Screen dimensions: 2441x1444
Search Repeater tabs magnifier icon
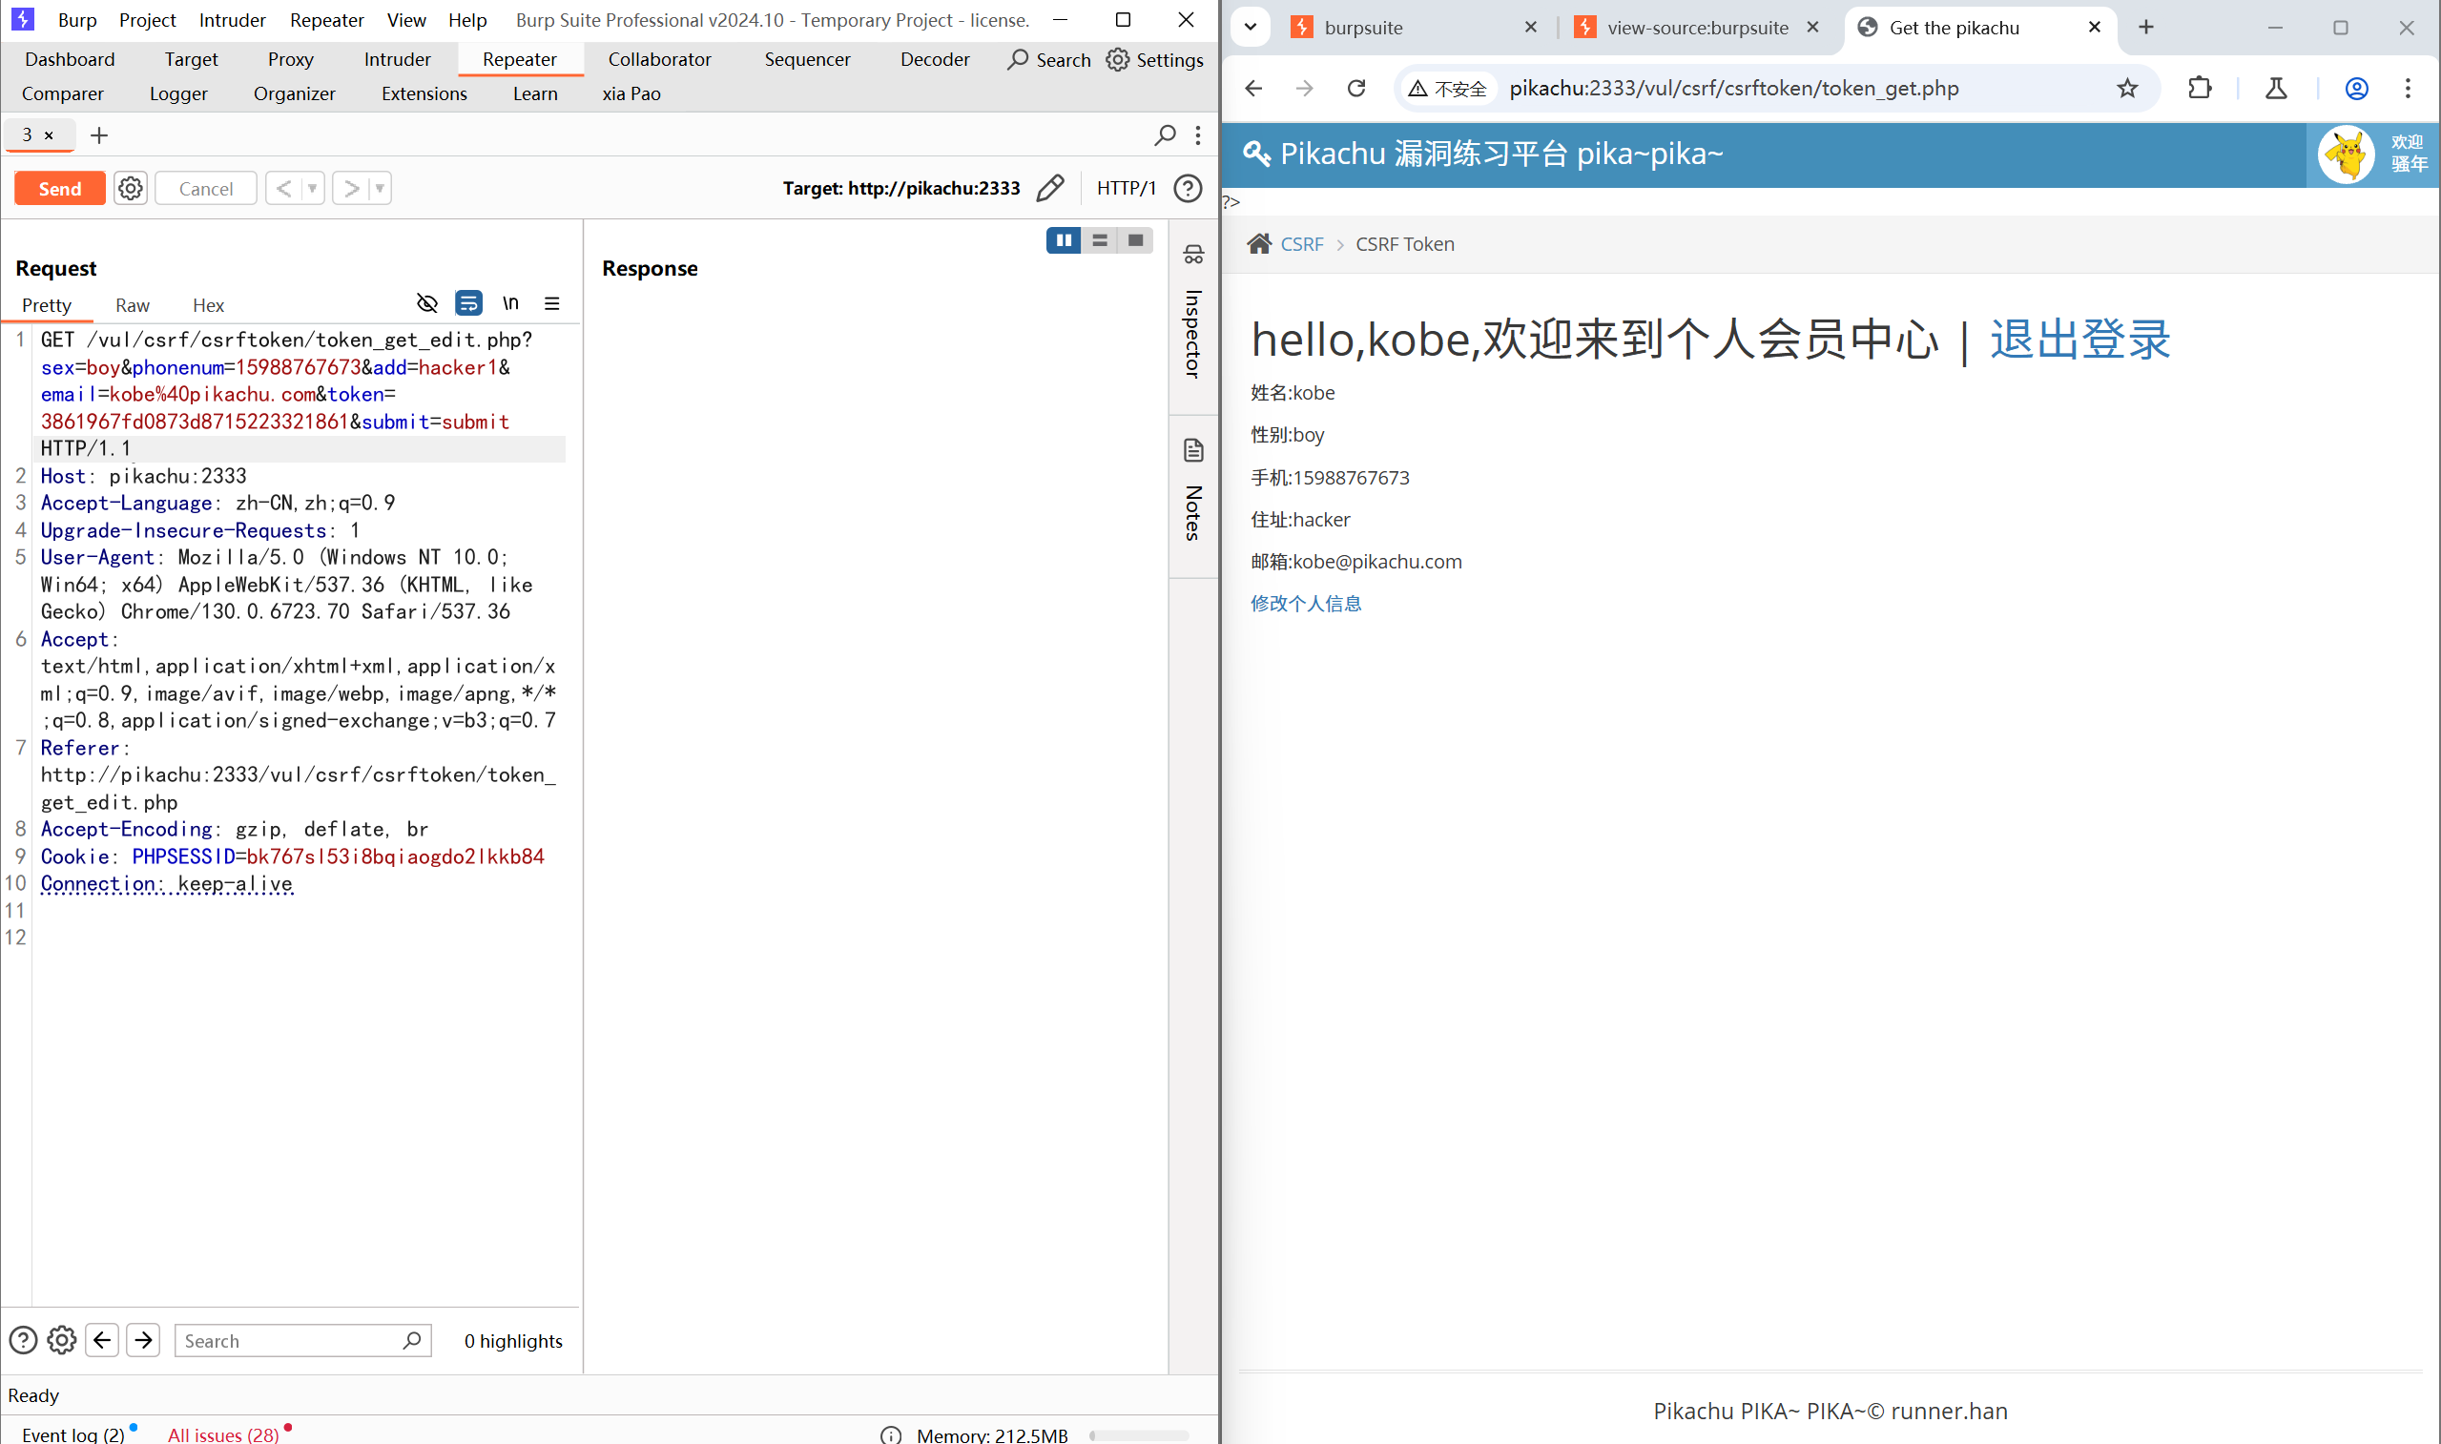point(1165,135)
